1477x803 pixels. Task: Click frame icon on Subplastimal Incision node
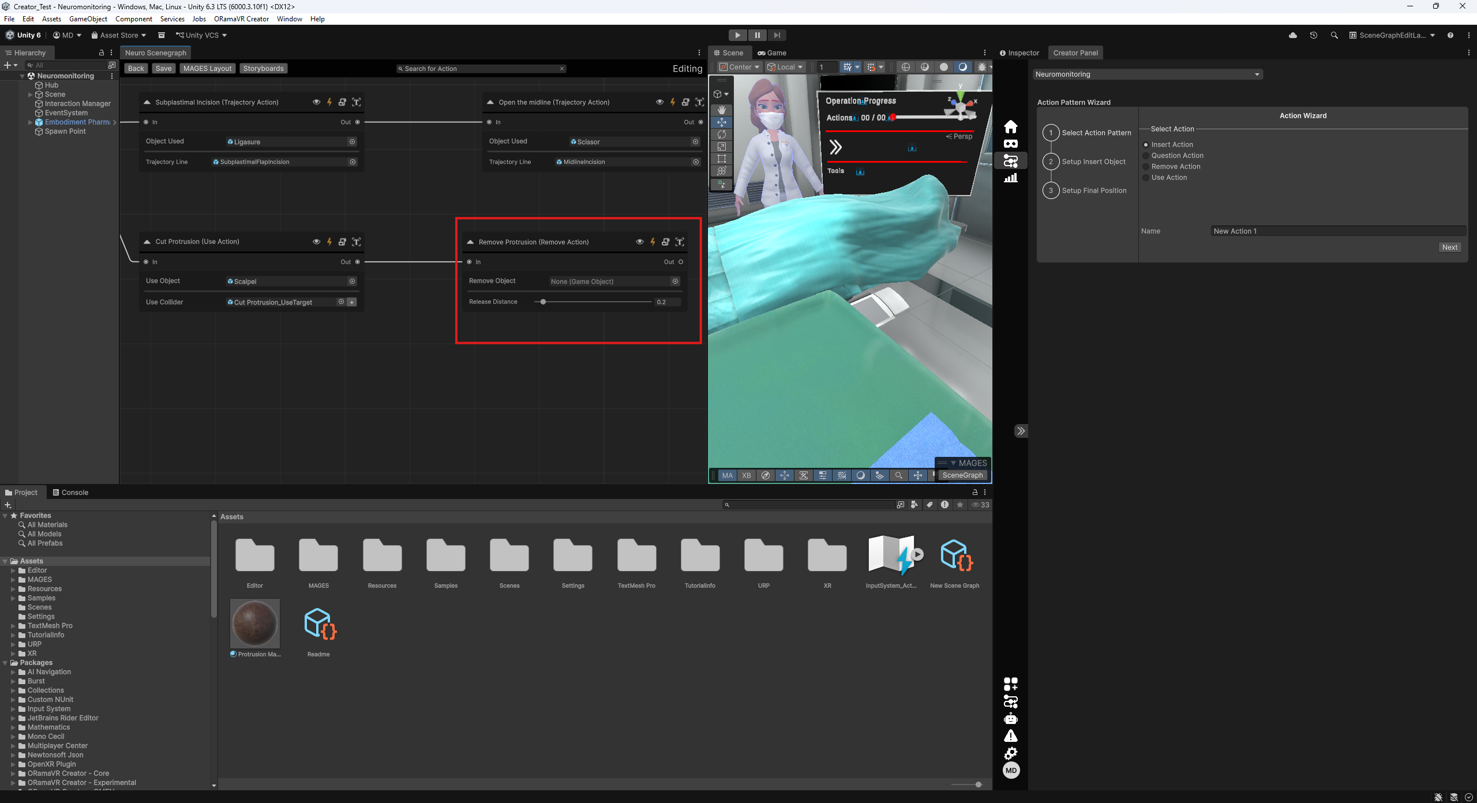357,102
